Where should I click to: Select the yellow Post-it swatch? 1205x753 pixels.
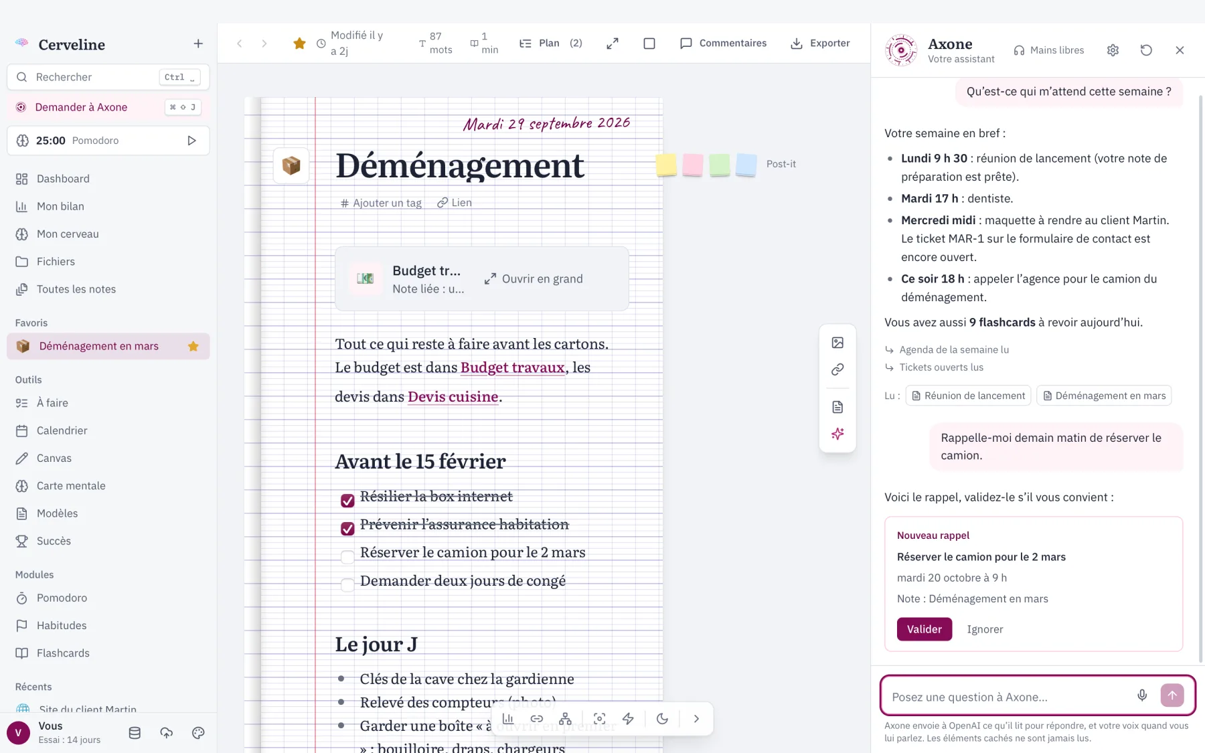click(666, 165)
